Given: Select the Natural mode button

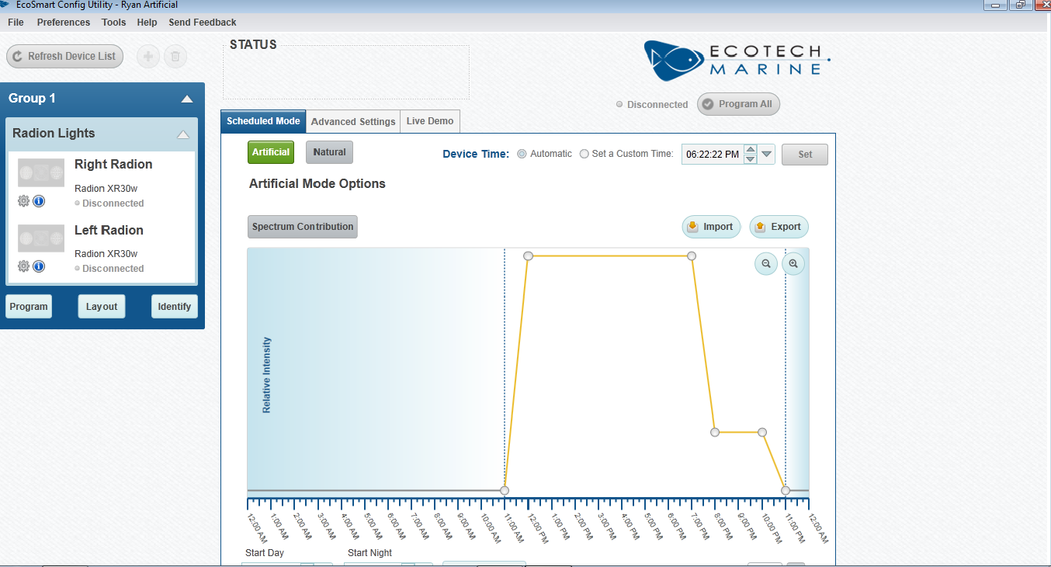Looking at the screenshot, I should [329, 152].
